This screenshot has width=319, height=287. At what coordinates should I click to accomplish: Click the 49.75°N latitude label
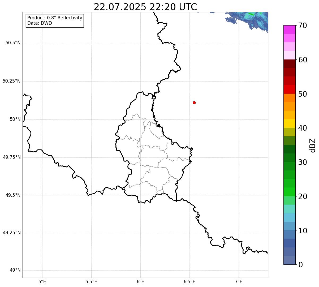pos(11,157)
